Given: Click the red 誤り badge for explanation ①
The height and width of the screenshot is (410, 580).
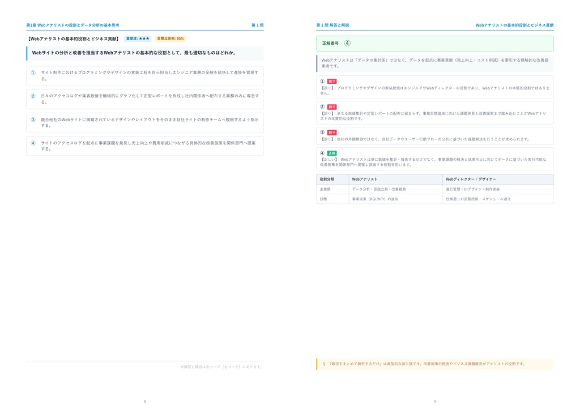Looking at the screenshot, I should [x=332, y=82].
